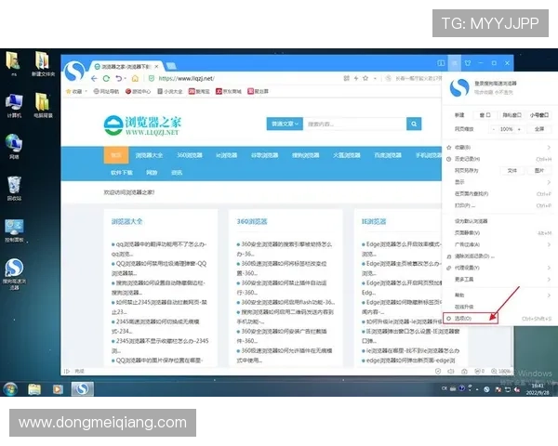Click the 浏览器之家 site logo
The height and width of the screenshot is (446, 558).
(142, 125)
